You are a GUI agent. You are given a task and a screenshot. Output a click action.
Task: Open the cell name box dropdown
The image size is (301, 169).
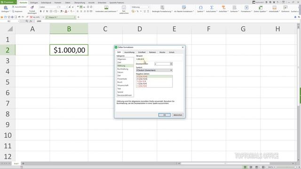point(18,21)
